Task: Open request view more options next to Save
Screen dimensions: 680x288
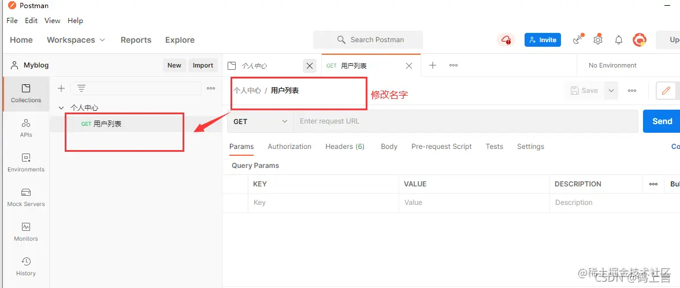Action: click(x=632, y=91)
